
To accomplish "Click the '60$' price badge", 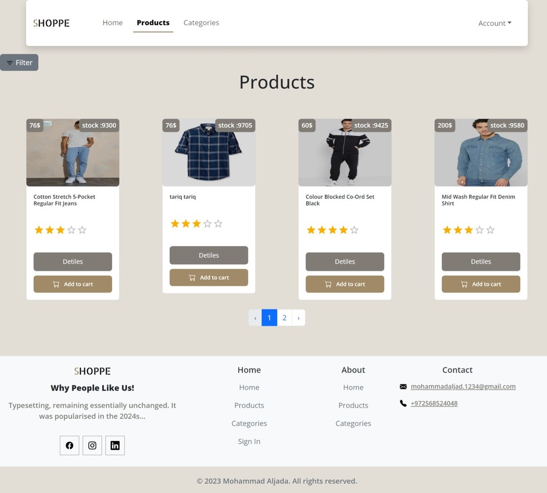I will coord(307,125).
